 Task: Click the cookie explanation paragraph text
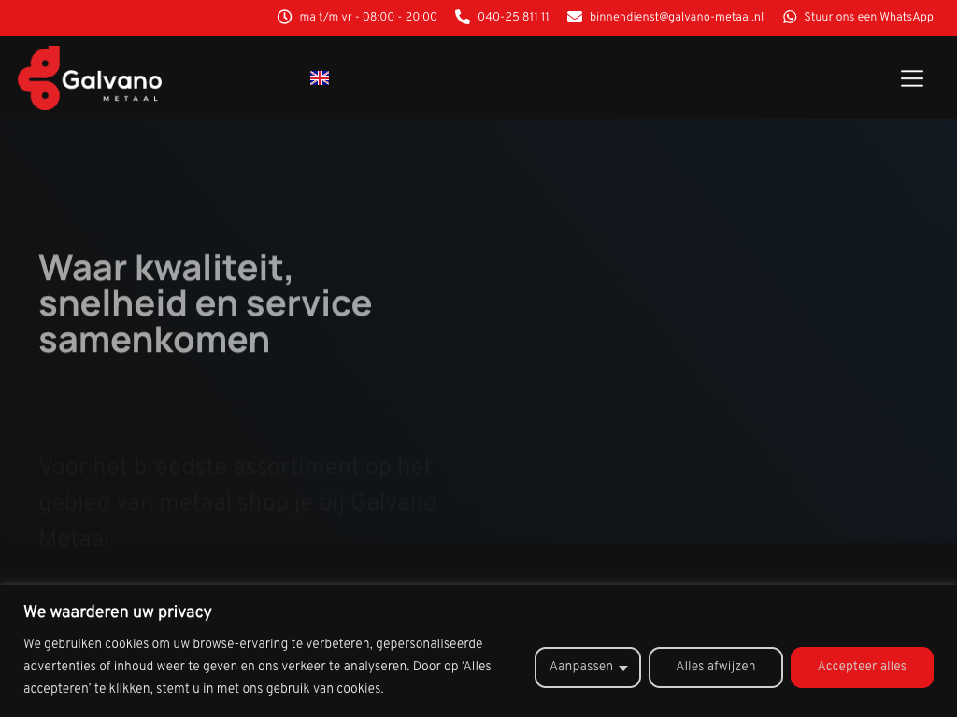pyautogui.click(x=257, y=667)
